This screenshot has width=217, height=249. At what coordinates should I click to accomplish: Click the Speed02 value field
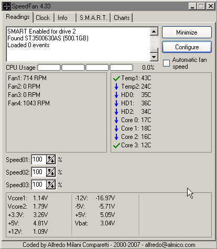tap(39, 172)
